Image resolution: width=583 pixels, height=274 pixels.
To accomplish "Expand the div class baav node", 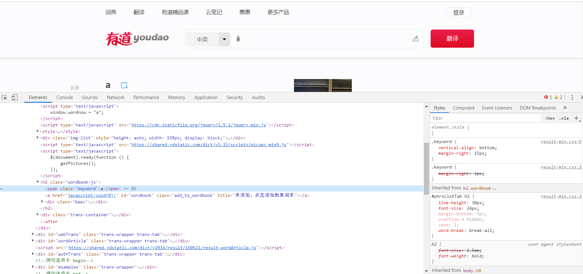I will [42, 201].
